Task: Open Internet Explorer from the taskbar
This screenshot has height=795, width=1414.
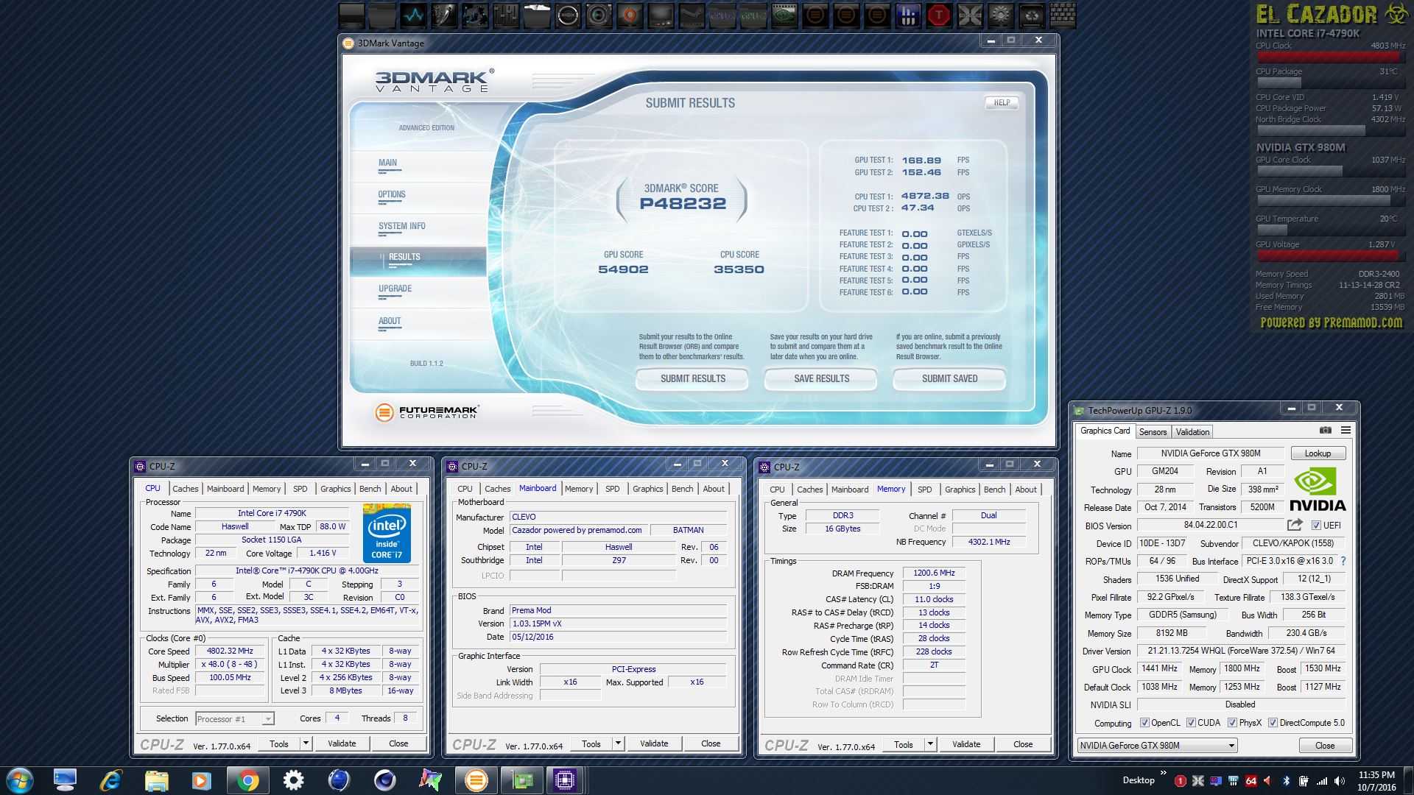Action: click(x=110, y=780)
